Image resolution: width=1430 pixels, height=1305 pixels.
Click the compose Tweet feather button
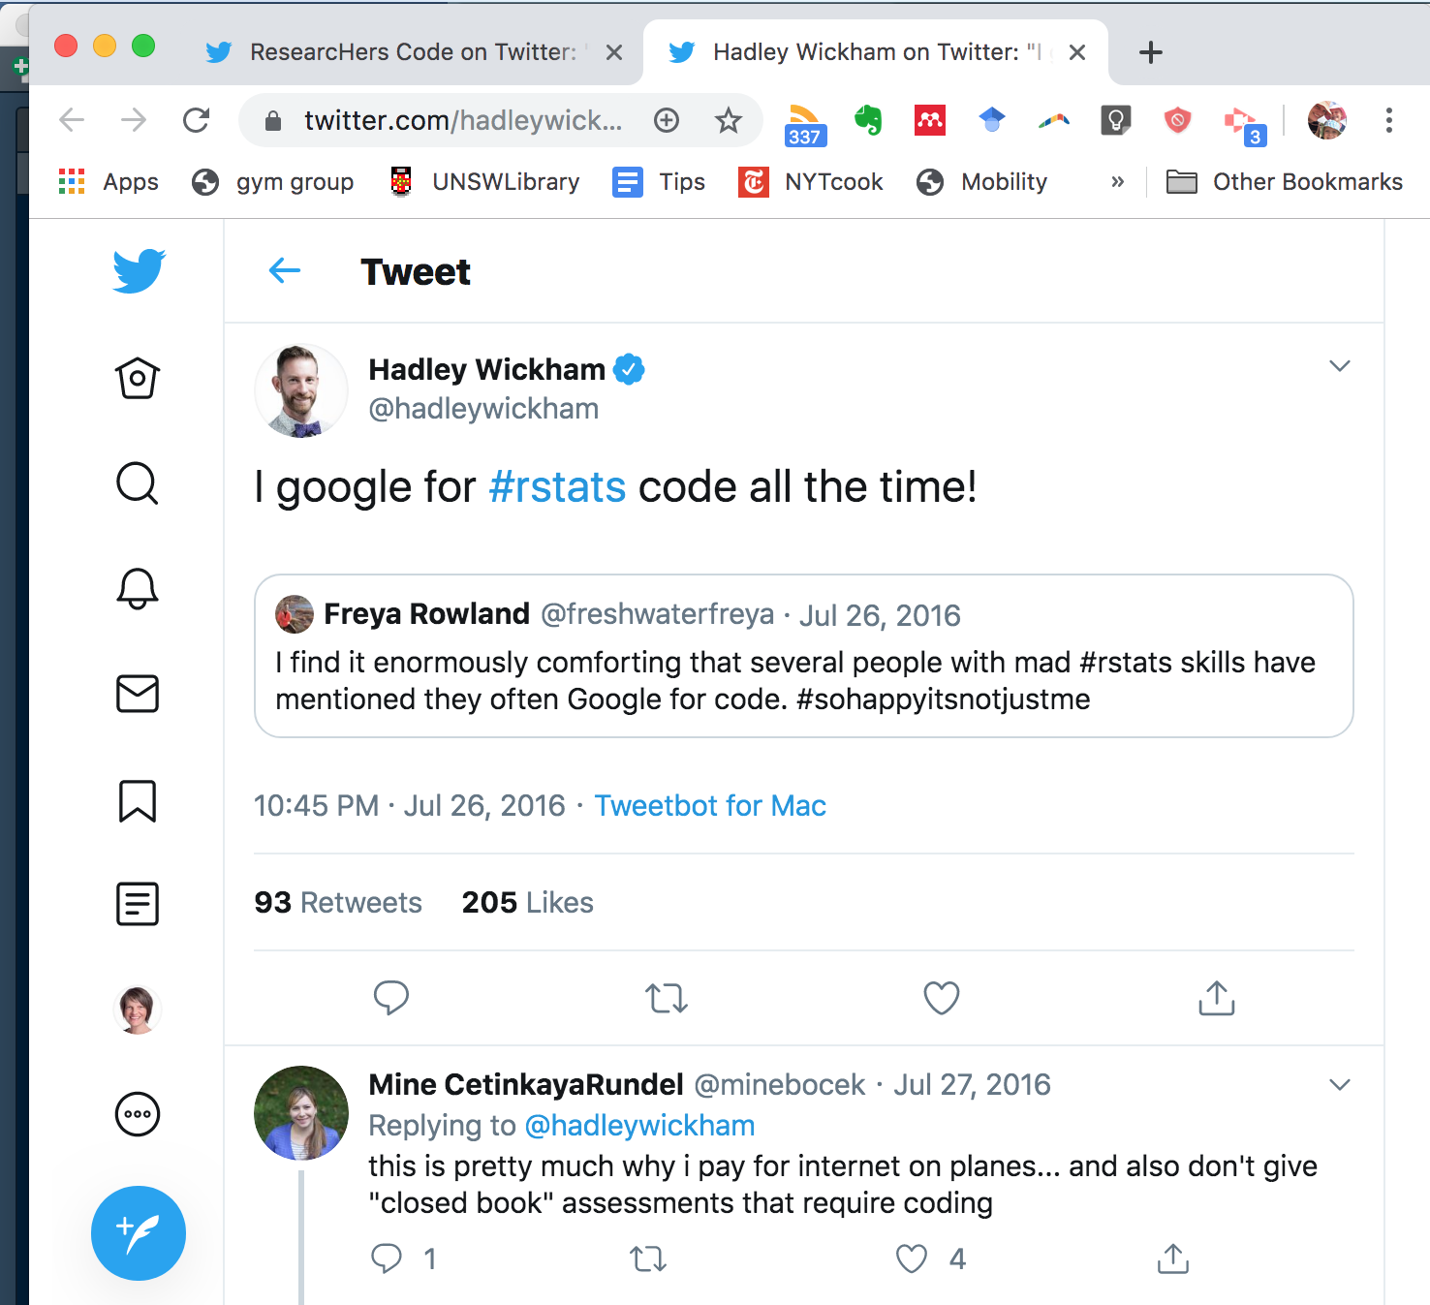(139, 1233)
